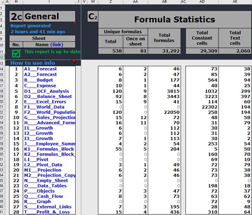Screen dimensions: 252x215
Task: Select the 'Total formulas' header cell
Action: coord(164,38)
